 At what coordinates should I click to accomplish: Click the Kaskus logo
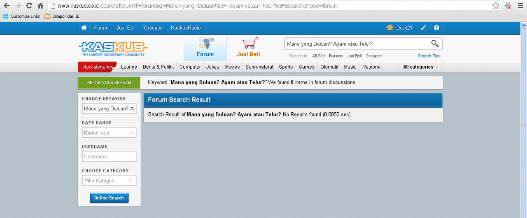(113, 49)
